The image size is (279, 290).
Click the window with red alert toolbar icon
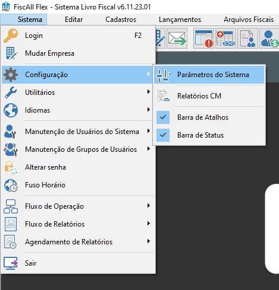pyautogui.click(x=204, y=39)
